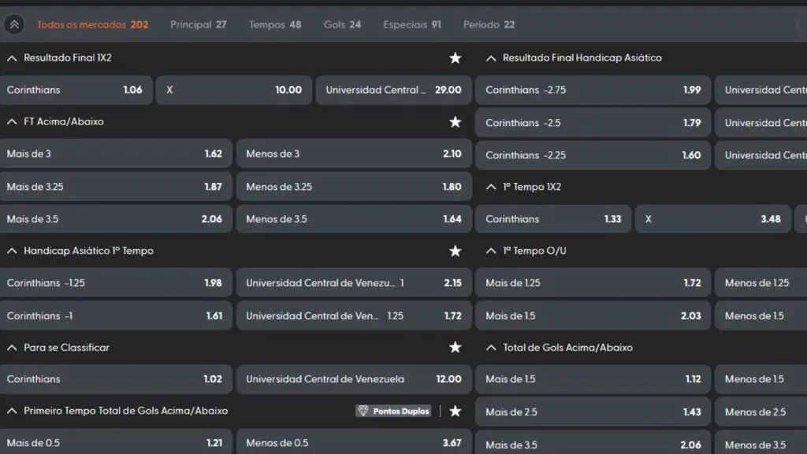Image resolution: width=807 pixels, height=454 pixels.
Task: Choose Menos de 0.5 at 3.67
Action: tap(353, 441)
